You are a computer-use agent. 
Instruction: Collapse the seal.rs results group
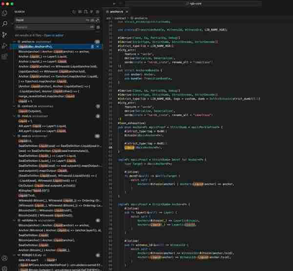(x=14, y=136)
